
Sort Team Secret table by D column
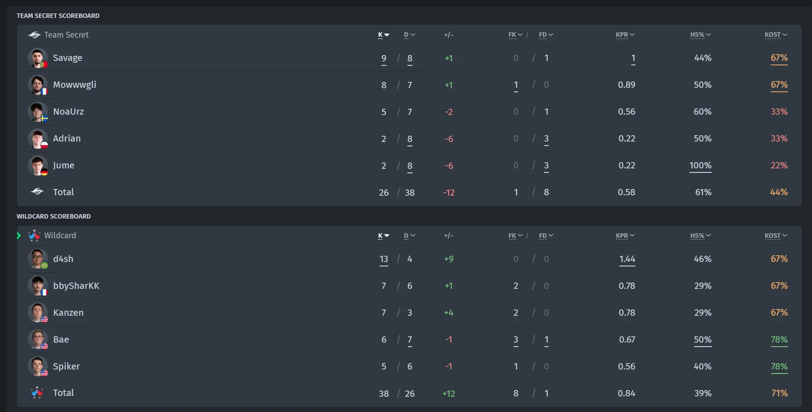click(x=409, y=35)
